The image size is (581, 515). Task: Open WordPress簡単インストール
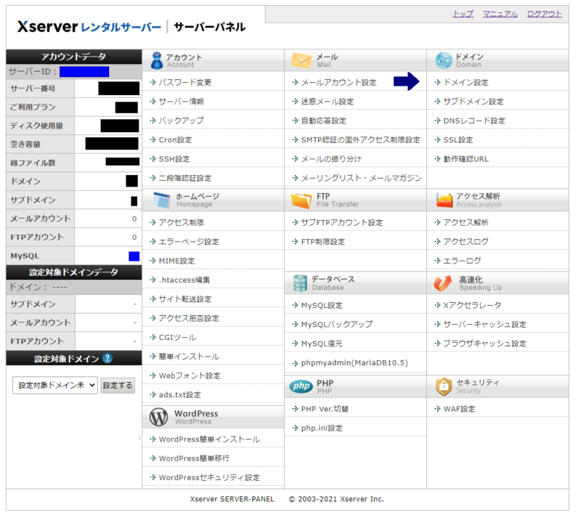click(x=209, y=439)
